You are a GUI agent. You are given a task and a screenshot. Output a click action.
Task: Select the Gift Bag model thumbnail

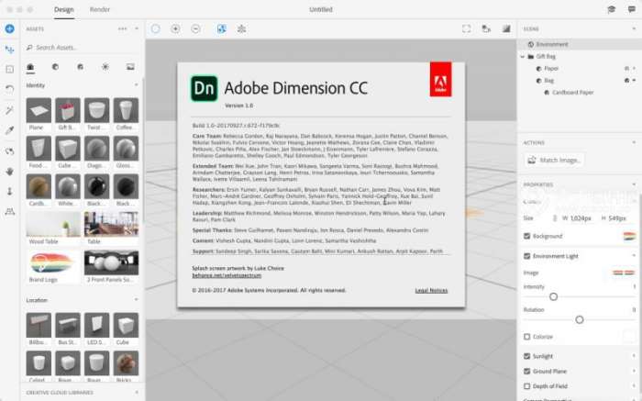(68, 111)
